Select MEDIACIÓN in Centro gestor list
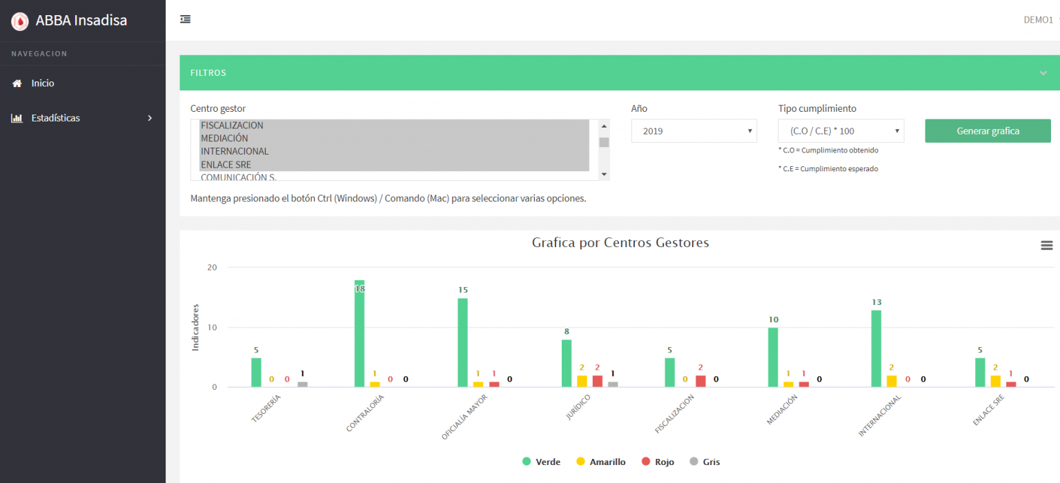Image resolution: width=1060 pixels, height=483 pixels. click(x=394, y=138)
